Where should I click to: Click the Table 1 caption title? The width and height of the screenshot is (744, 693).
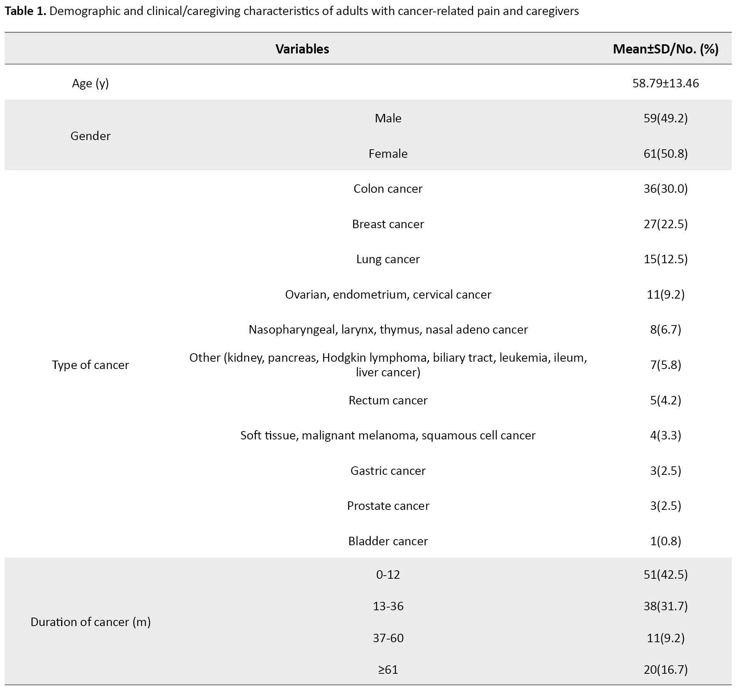click(291, 11)
